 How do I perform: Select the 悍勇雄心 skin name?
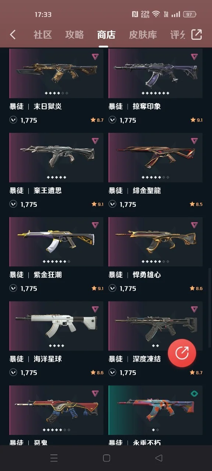pos(146,275)
